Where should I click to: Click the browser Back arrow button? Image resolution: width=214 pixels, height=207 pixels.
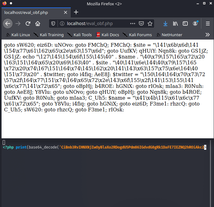(8, 24)
